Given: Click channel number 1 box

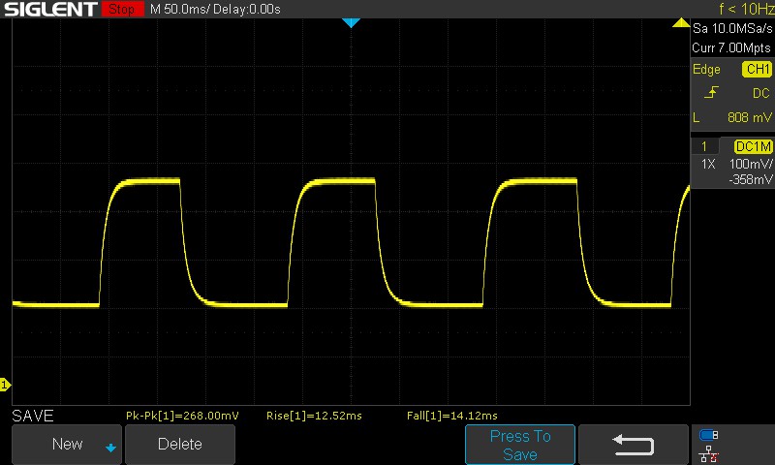Looking at the screenshot, I should tap(704, 146).
